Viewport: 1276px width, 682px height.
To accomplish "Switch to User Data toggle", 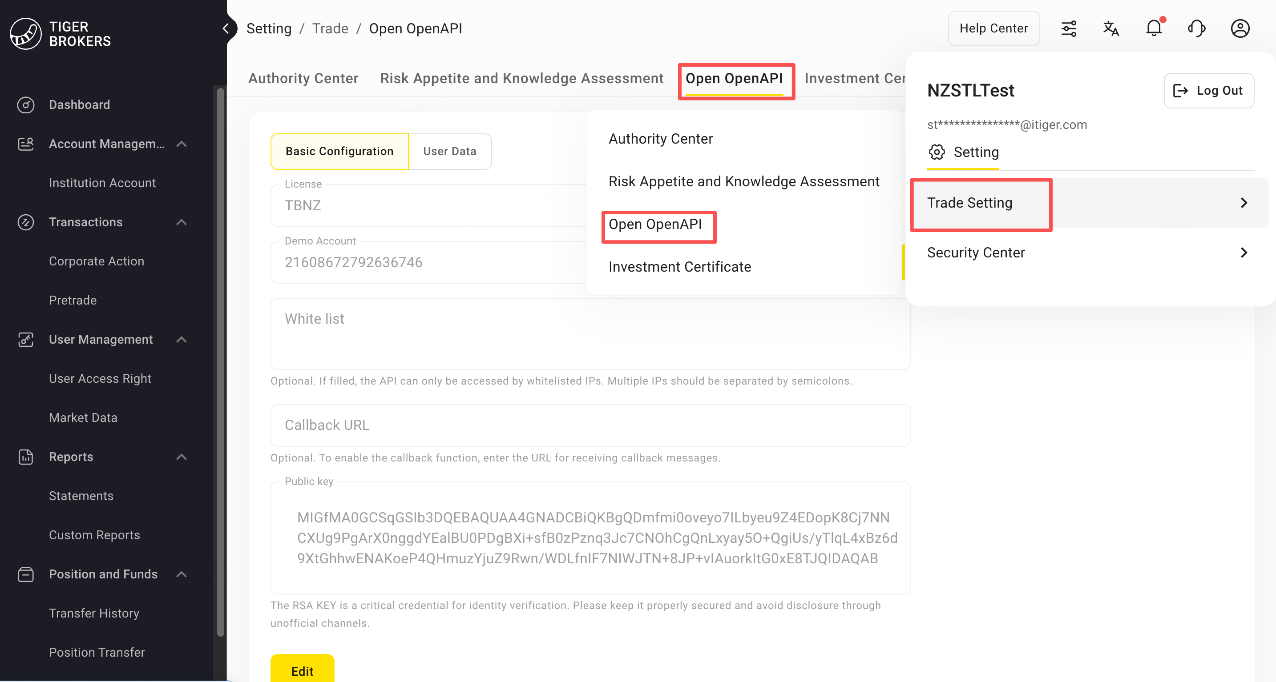I will pyautogui.click(x=449, y=151).
